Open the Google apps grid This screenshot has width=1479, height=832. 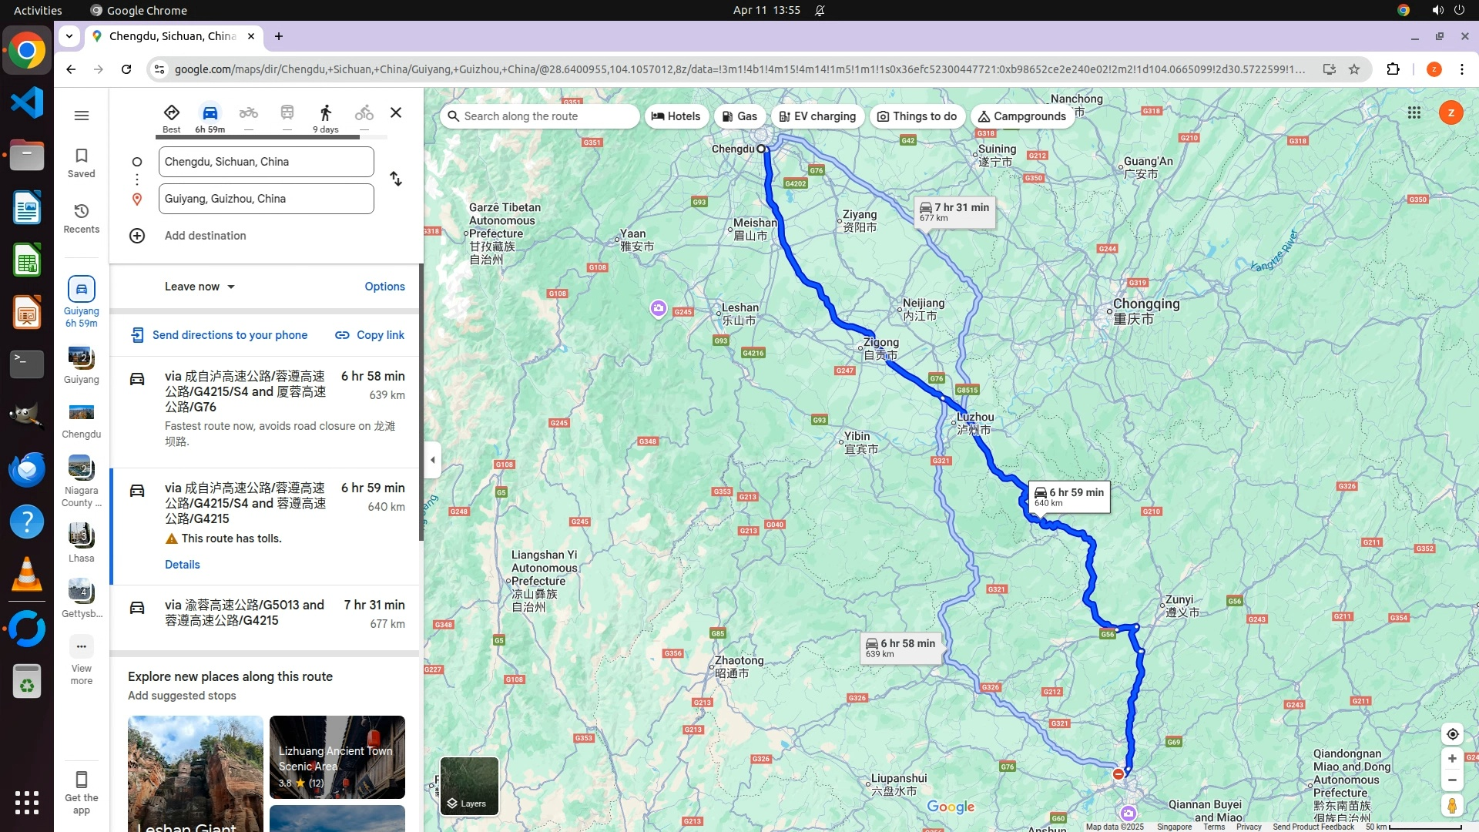tap(1414, 113)
